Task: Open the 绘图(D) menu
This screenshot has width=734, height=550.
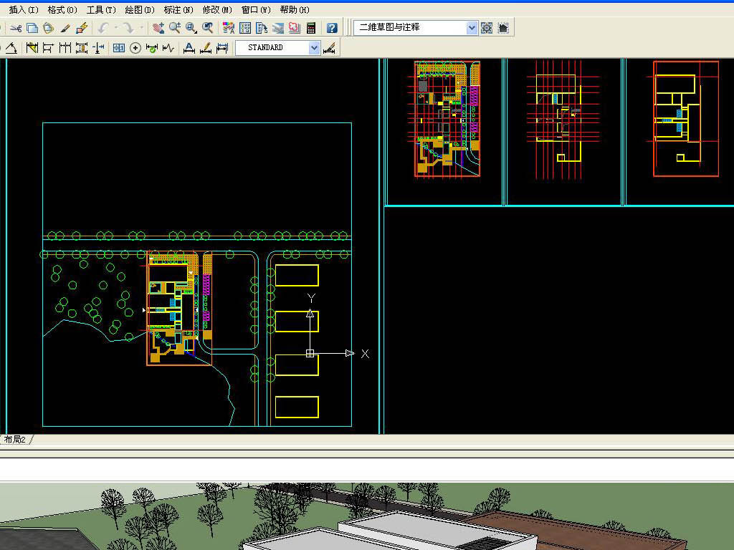Action: (139, 10)
